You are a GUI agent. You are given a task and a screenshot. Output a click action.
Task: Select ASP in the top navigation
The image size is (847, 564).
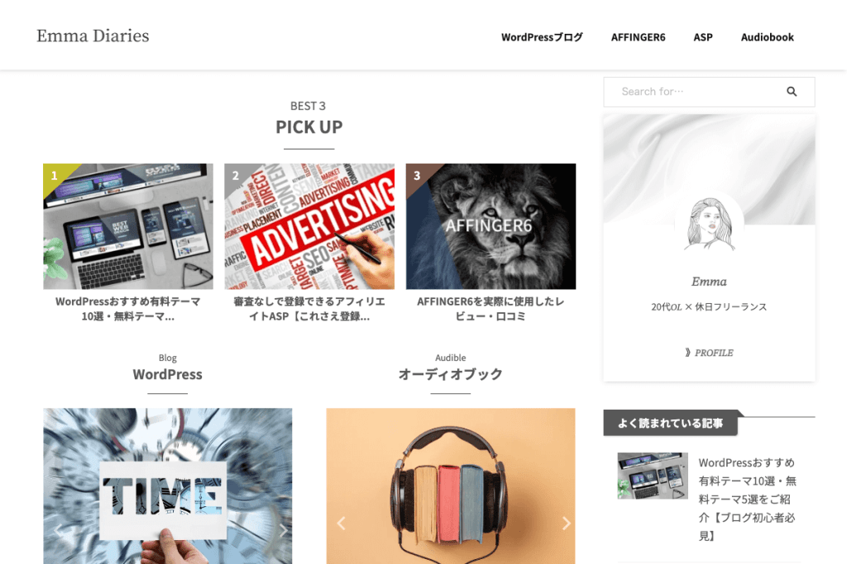pos(703,37)
